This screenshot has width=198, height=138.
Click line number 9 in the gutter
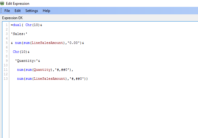coord(7,61)
